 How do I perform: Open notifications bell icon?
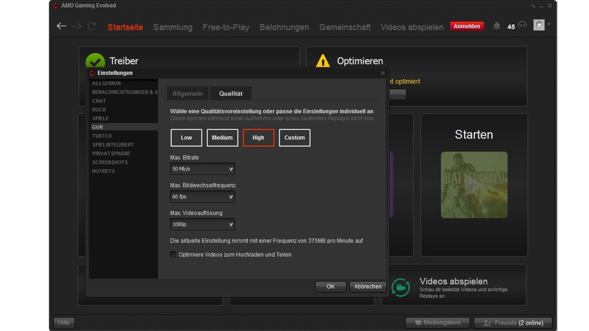point(497,26)
